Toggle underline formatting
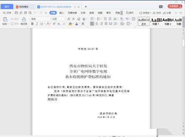 [41, 24]
